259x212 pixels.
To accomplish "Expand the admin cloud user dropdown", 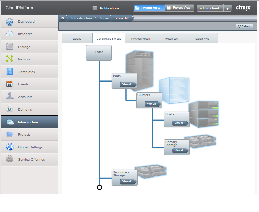I will (227, 8).
